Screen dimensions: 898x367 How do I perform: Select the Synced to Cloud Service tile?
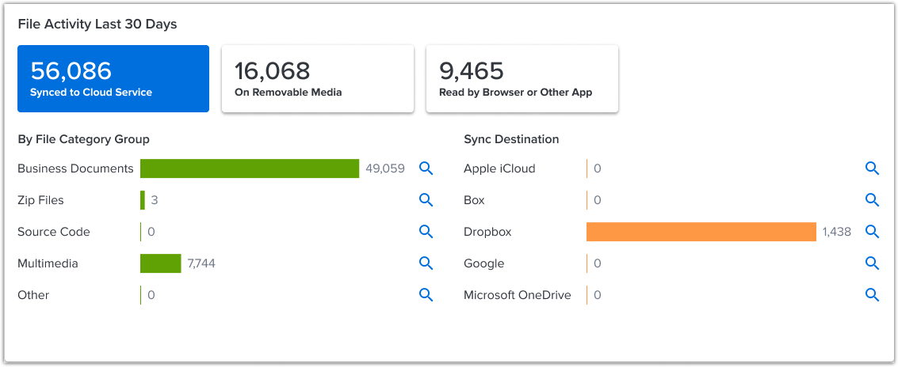tap(113, 79)
